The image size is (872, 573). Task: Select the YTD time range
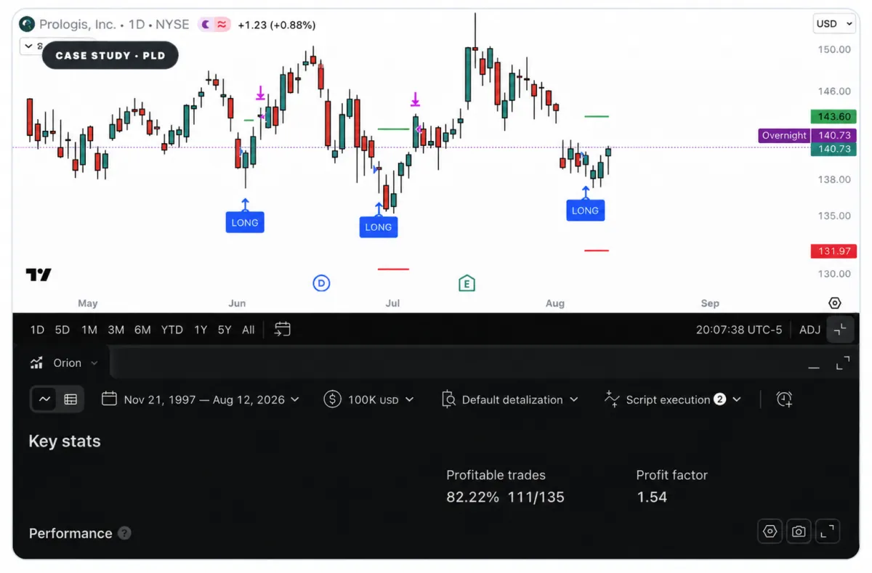click(172, 330)
